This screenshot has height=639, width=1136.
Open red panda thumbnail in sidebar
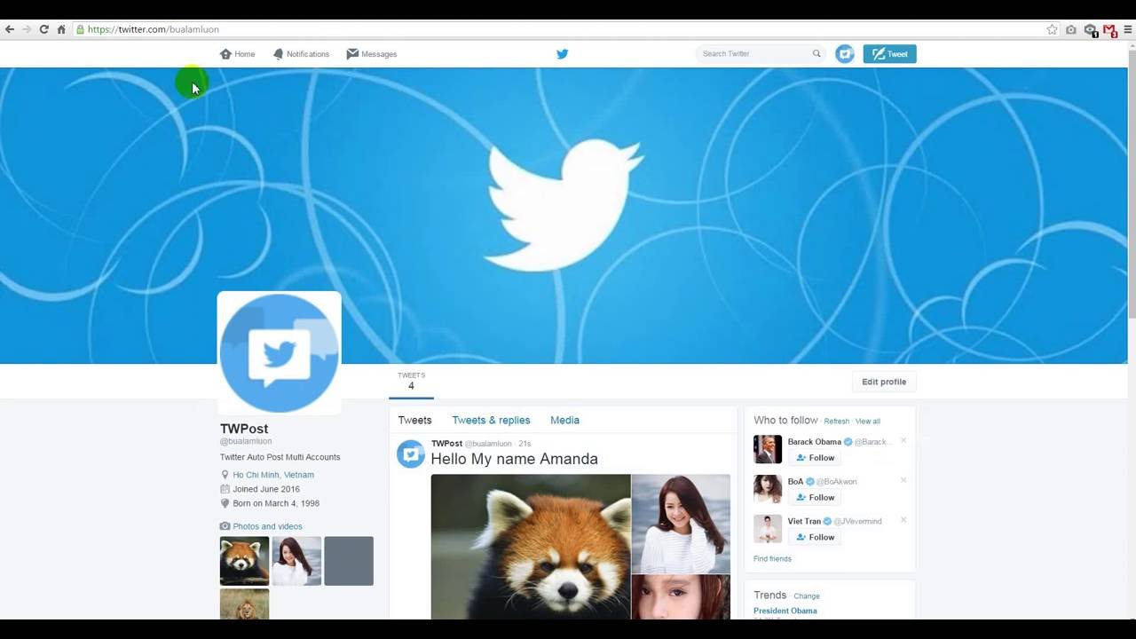click(244, 561)
